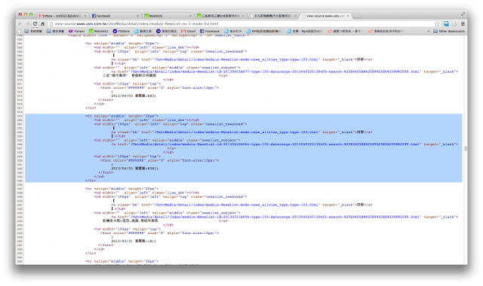Bookmark this page with the star icon
This screenshot has height=286, width=483.
pos(438,23)
